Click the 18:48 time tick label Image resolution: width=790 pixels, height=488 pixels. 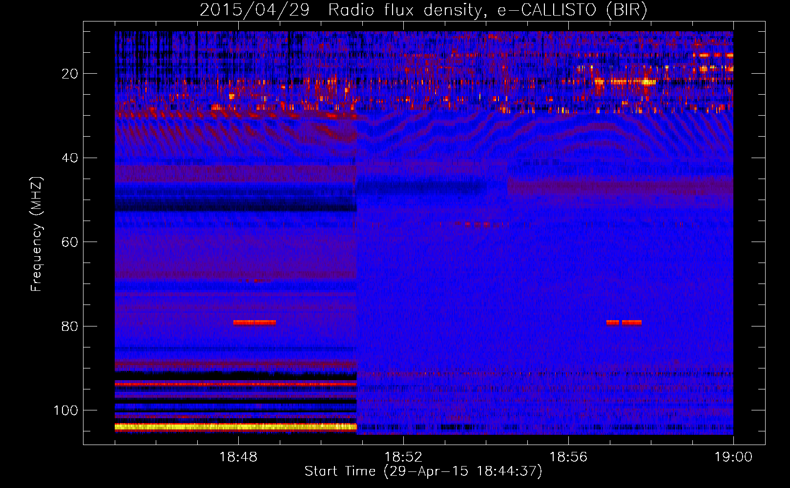point(238,457)
